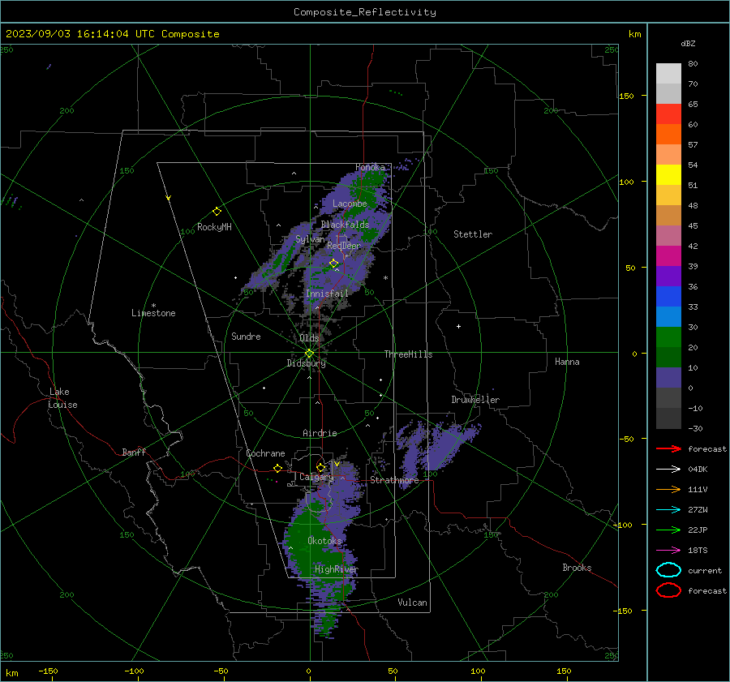
Task: Click the Strathmore city label
Action: pyautogui.click(x=394, y=480)
